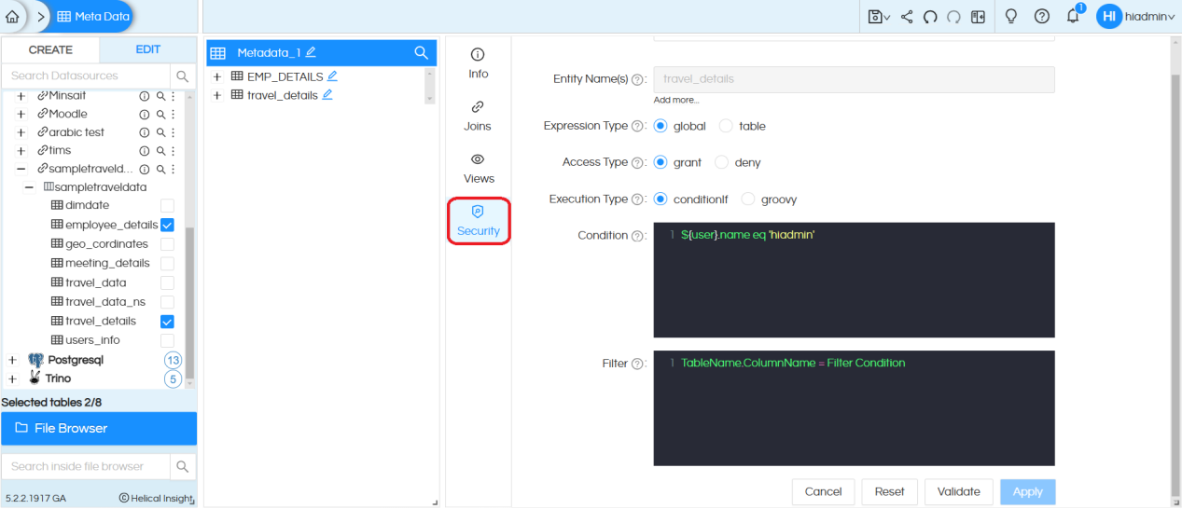
Task: Open the Security section
Action: pos(479,221)
